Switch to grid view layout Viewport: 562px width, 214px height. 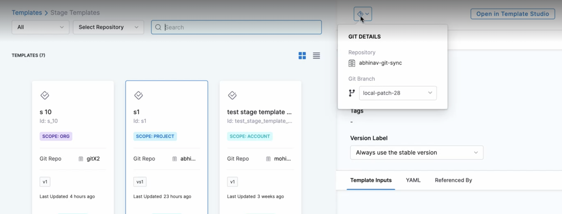[x=302, y=56]
